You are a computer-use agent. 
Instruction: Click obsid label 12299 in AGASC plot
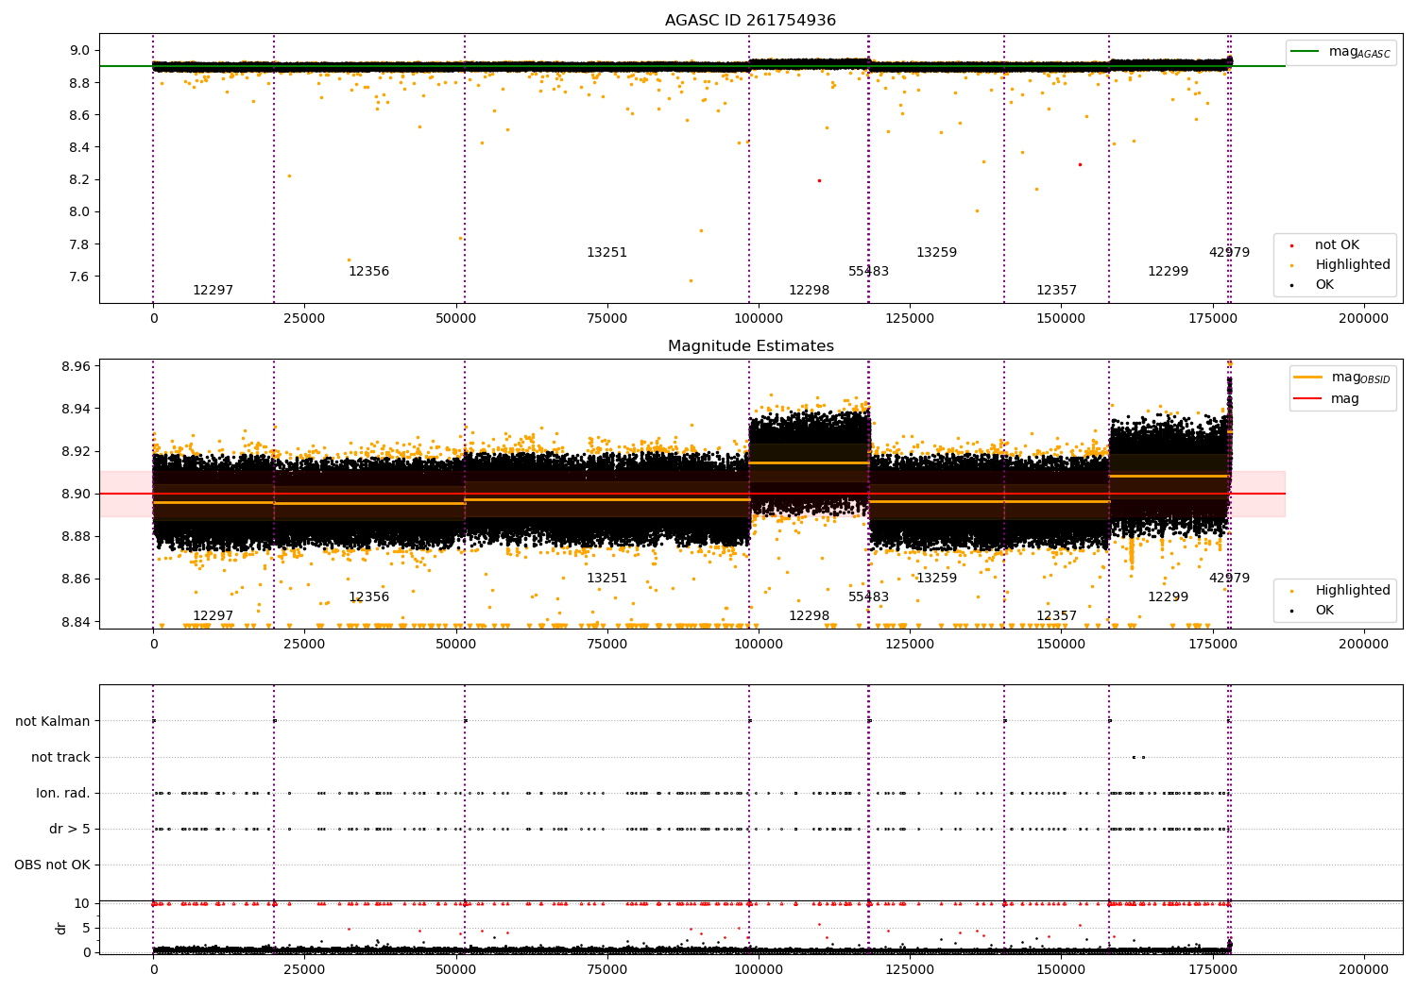point(1168,272)
